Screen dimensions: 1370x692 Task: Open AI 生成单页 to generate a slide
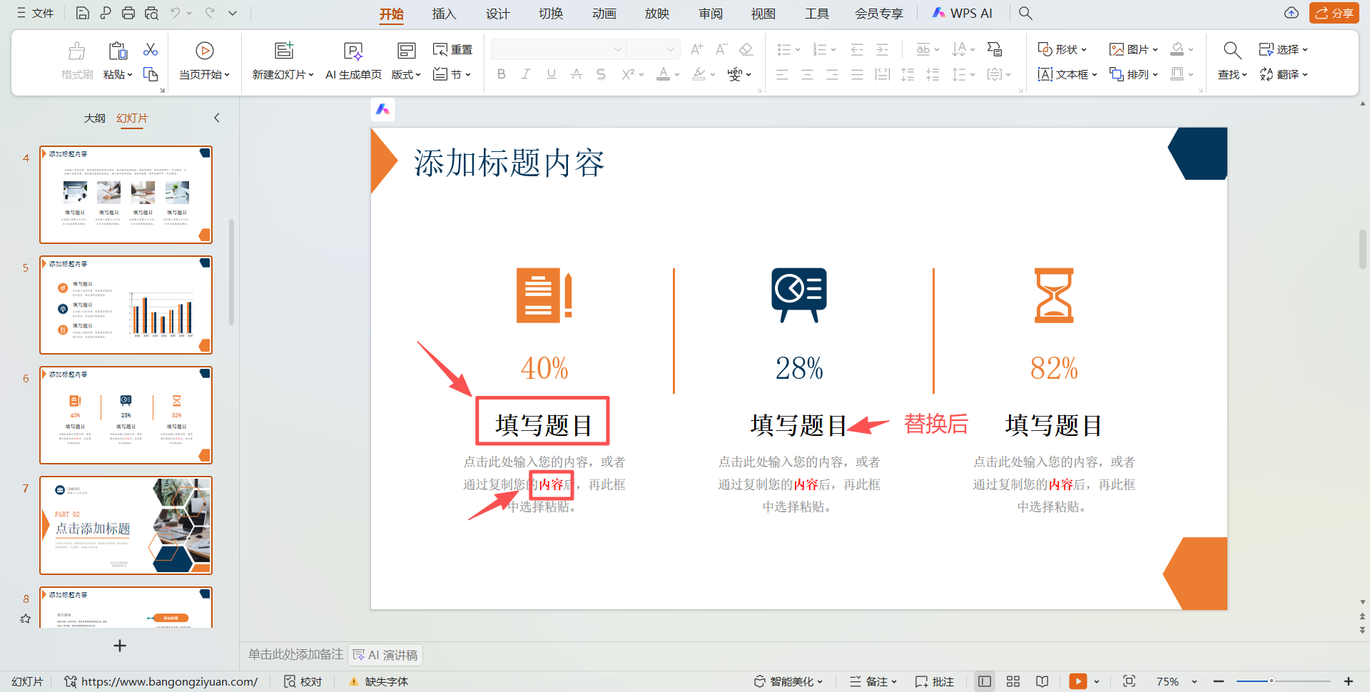(352, 61)
